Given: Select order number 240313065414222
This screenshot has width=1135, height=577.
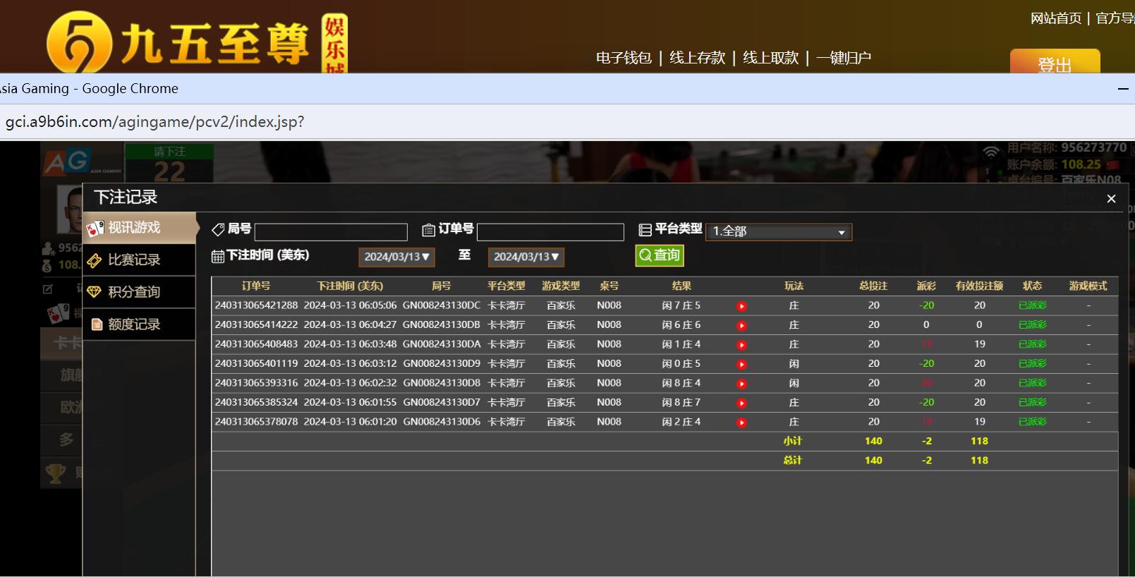Looking at the screenshot, I should [x=256, y=325].
